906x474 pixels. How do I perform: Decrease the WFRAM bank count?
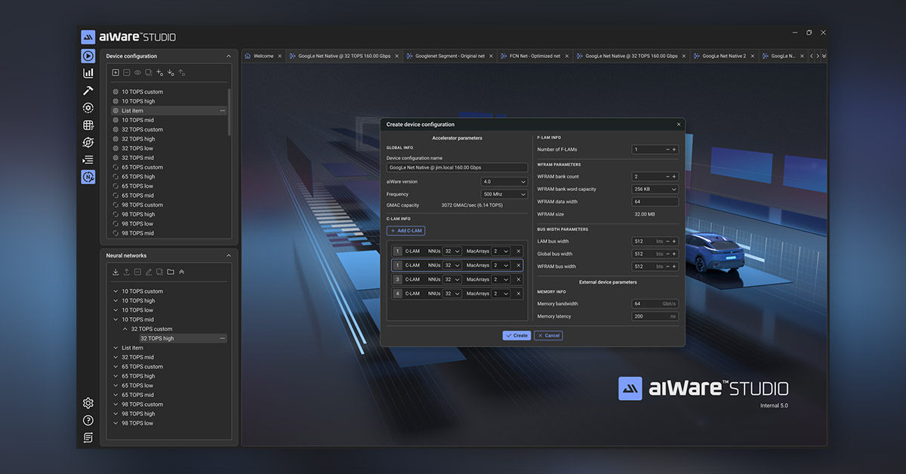tap(667, 177)
